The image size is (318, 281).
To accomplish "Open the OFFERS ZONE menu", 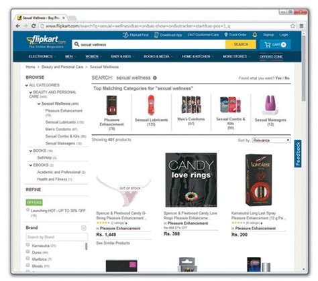I will [271, 57].
